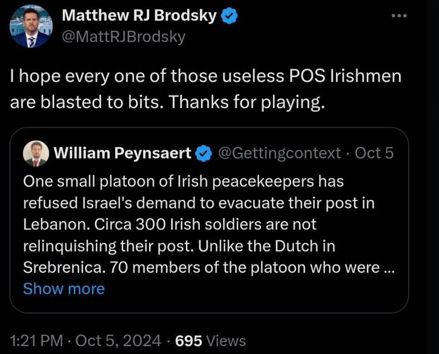Image resolution: width=439 pixels, height=354 pixels.
Task: Click the quoted tweet's Oct 5 date
Action: pos(374,154)
